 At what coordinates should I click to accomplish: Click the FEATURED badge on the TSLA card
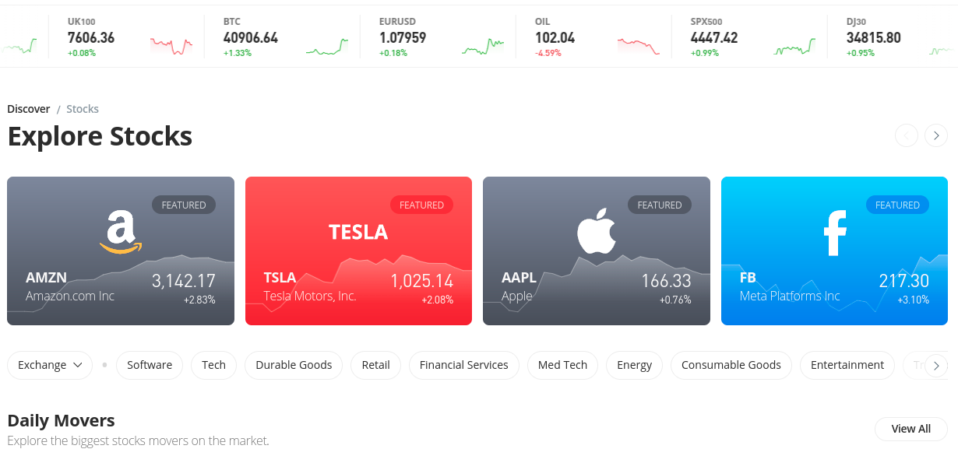click(421, 205)
